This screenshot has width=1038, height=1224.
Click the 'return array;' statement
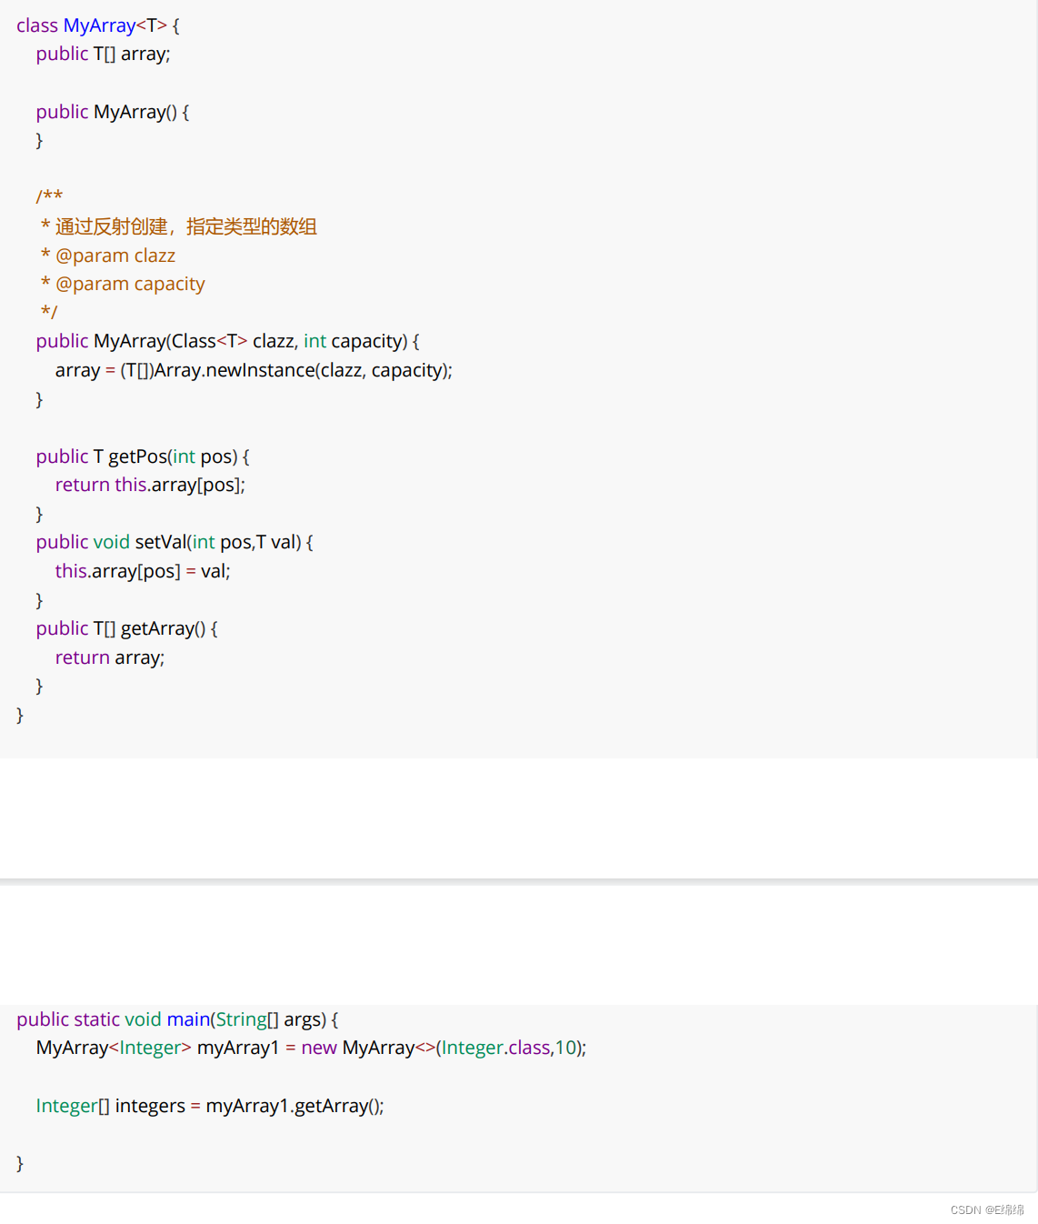(x=110, y=657)
